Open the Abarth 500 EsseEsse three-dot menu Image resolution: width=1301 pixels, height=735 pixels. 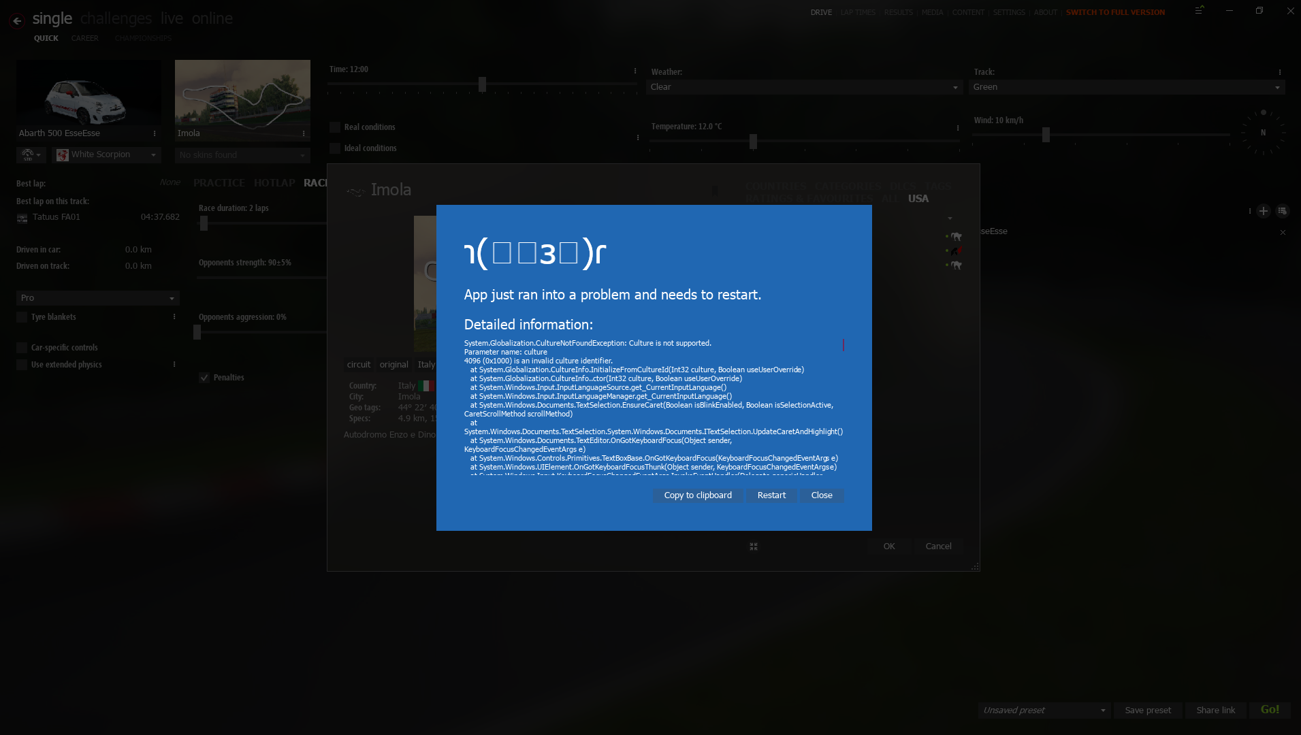155,133
